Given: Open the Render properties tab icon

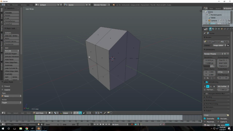Looking at the screenshot, I should pos(210,29).
